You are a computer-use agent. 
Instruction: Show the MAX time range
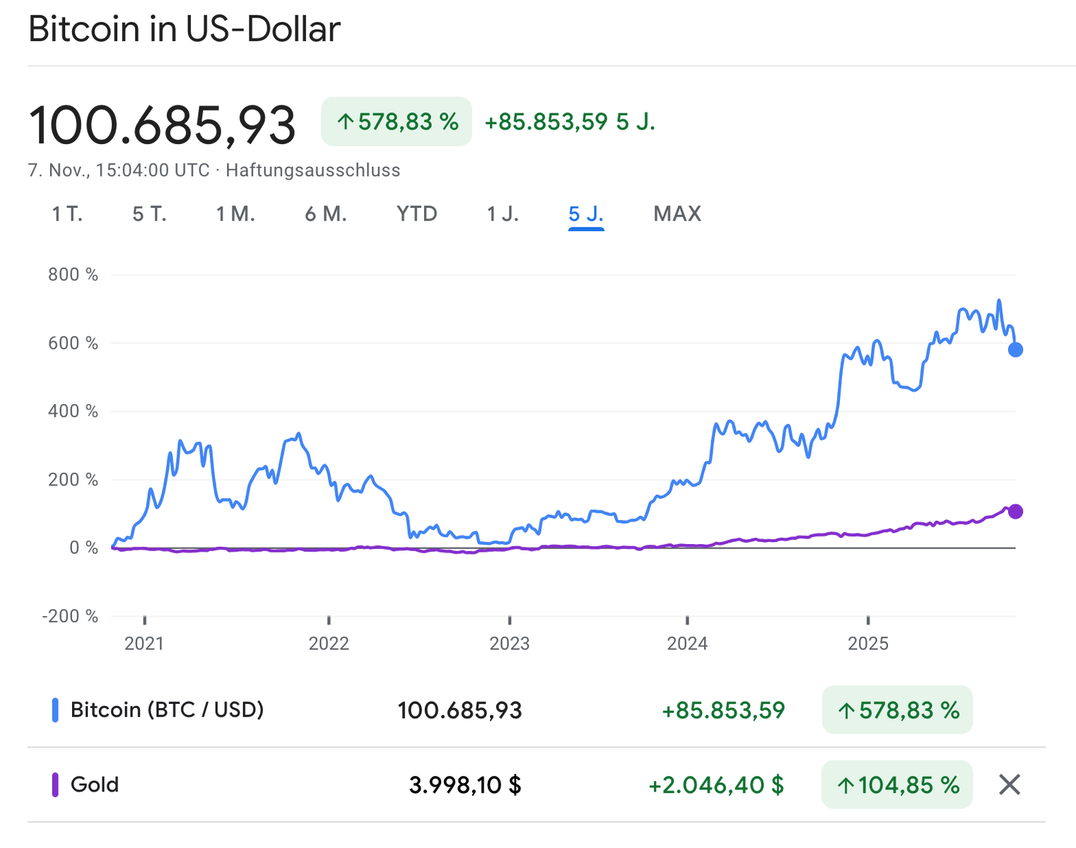coord(677,213)
